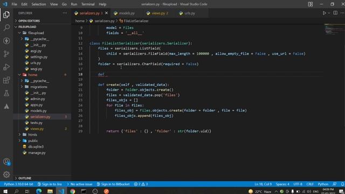The image size is (345, 194).
Task: Open the Manage settings gear
Action: 6,175
